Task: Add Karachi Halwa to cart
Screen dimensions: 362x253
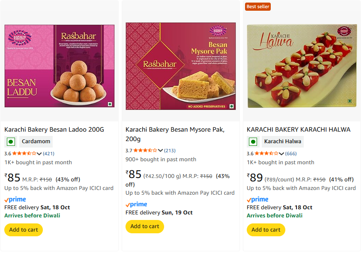Action: [266, 230]
